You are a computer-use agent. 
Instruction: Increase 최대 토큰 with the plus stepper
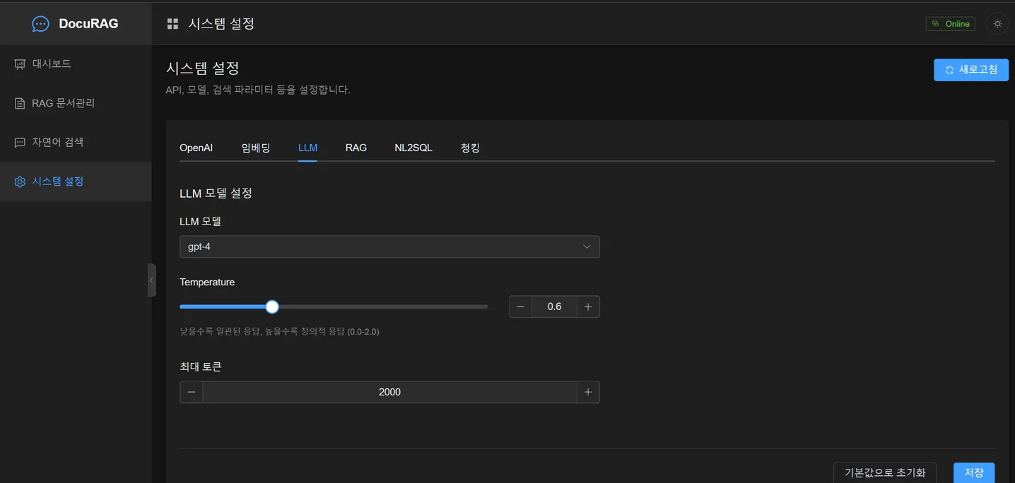pos(587,391)
